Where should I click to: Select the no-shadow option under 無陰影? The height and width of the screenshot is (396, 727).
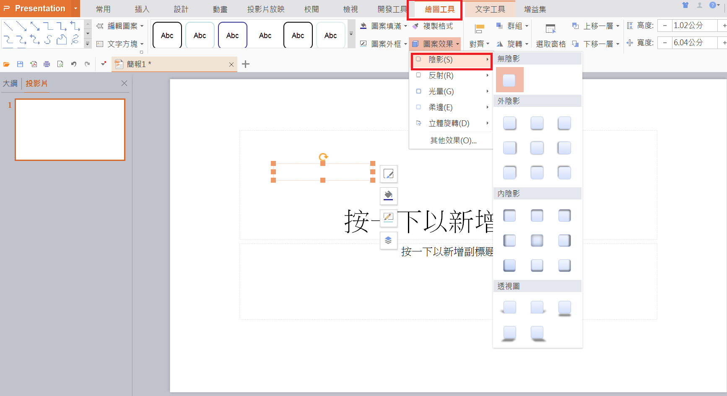[x=509, y=80]
